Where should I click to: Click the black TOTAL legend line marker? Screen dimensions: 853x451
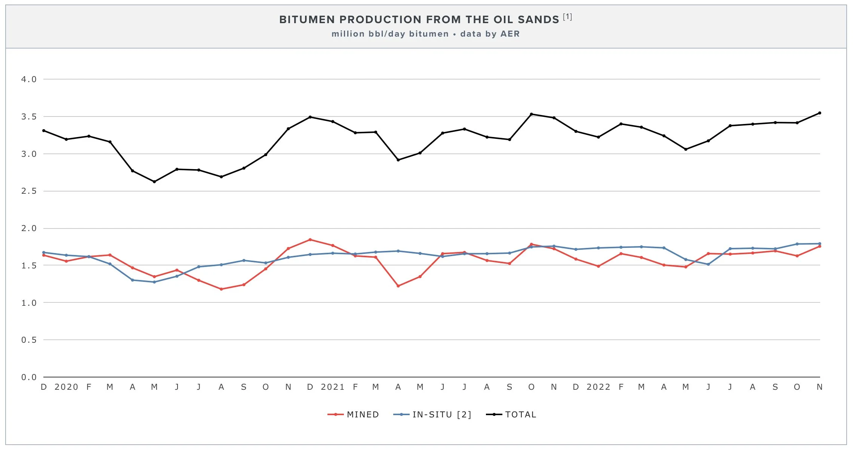pyautogui.click(x=494, y=414)
